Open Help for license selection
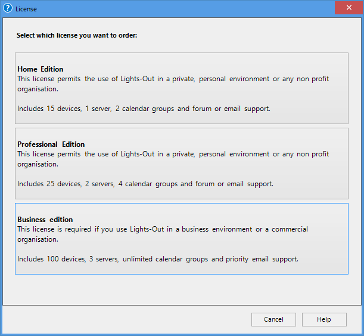The image size is (364, 336). 324,319
